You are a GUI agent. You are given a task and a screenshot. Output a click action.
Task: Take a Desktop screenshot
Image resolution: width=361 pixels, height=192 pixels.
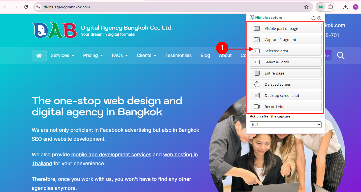pos(285,95)
